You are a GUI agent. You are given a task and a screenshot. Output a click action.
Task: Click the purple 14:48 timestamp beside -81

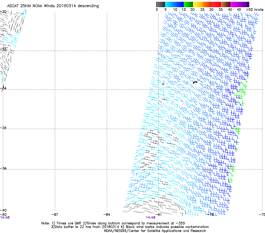tap(150, 218)
